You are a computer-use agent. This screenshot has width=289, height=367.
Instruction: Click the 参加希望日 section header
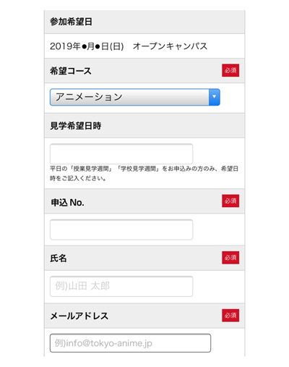(144, 22)
